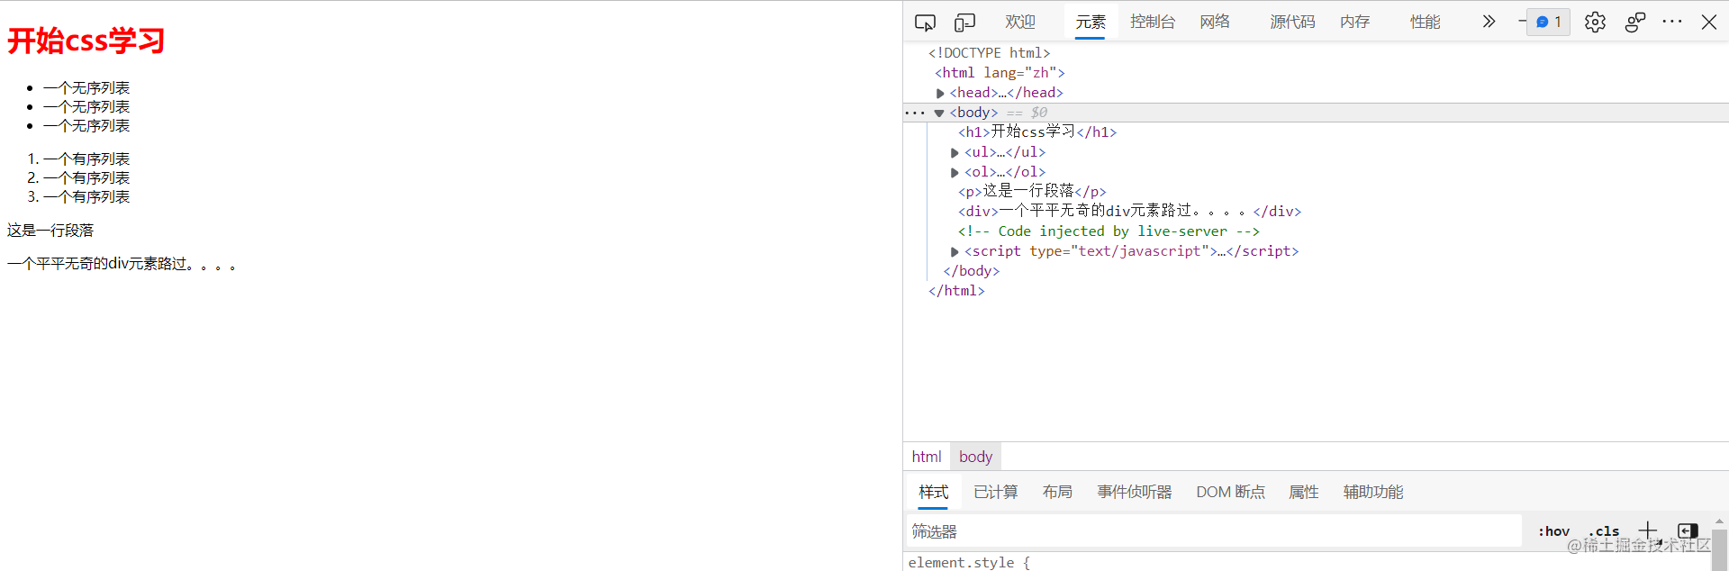Select the DOCTYPE html line
Image resolution: width=1729 pixels, height=571 pixels.
(989, 53)
